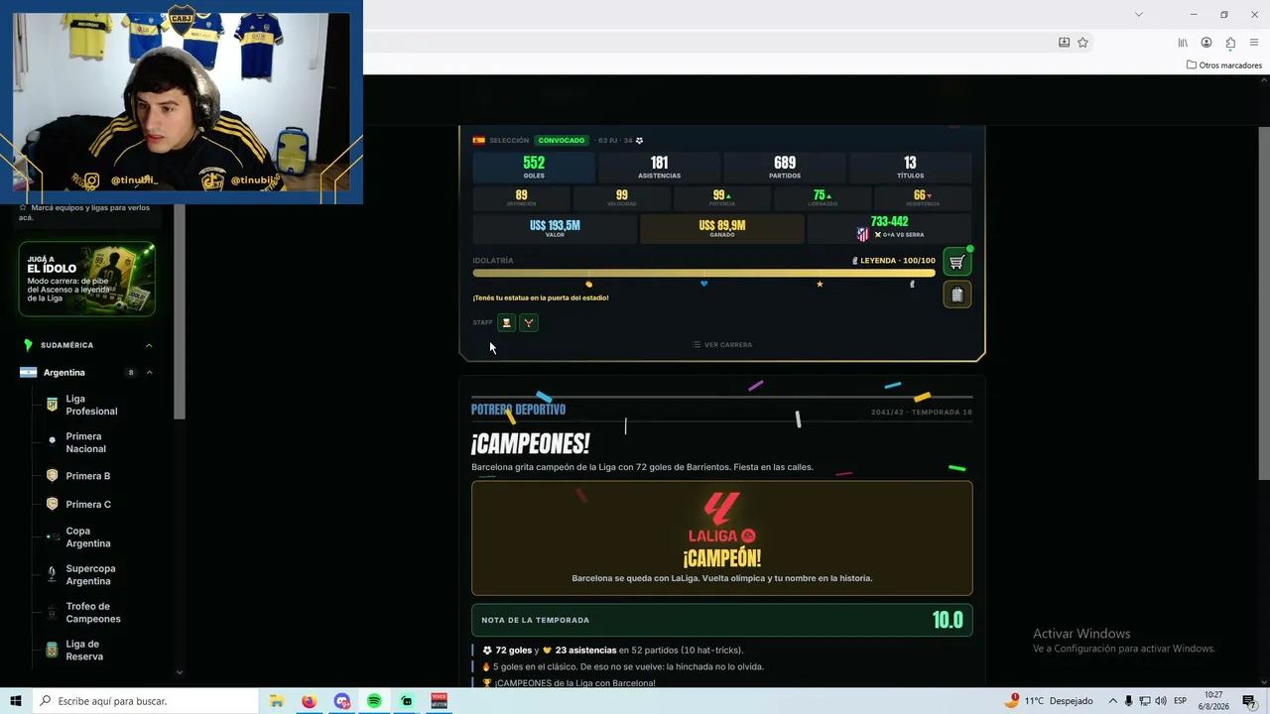Click the Argentina flag icon
The height and width of the screenshot is (714, 1270).
(28, 373)
